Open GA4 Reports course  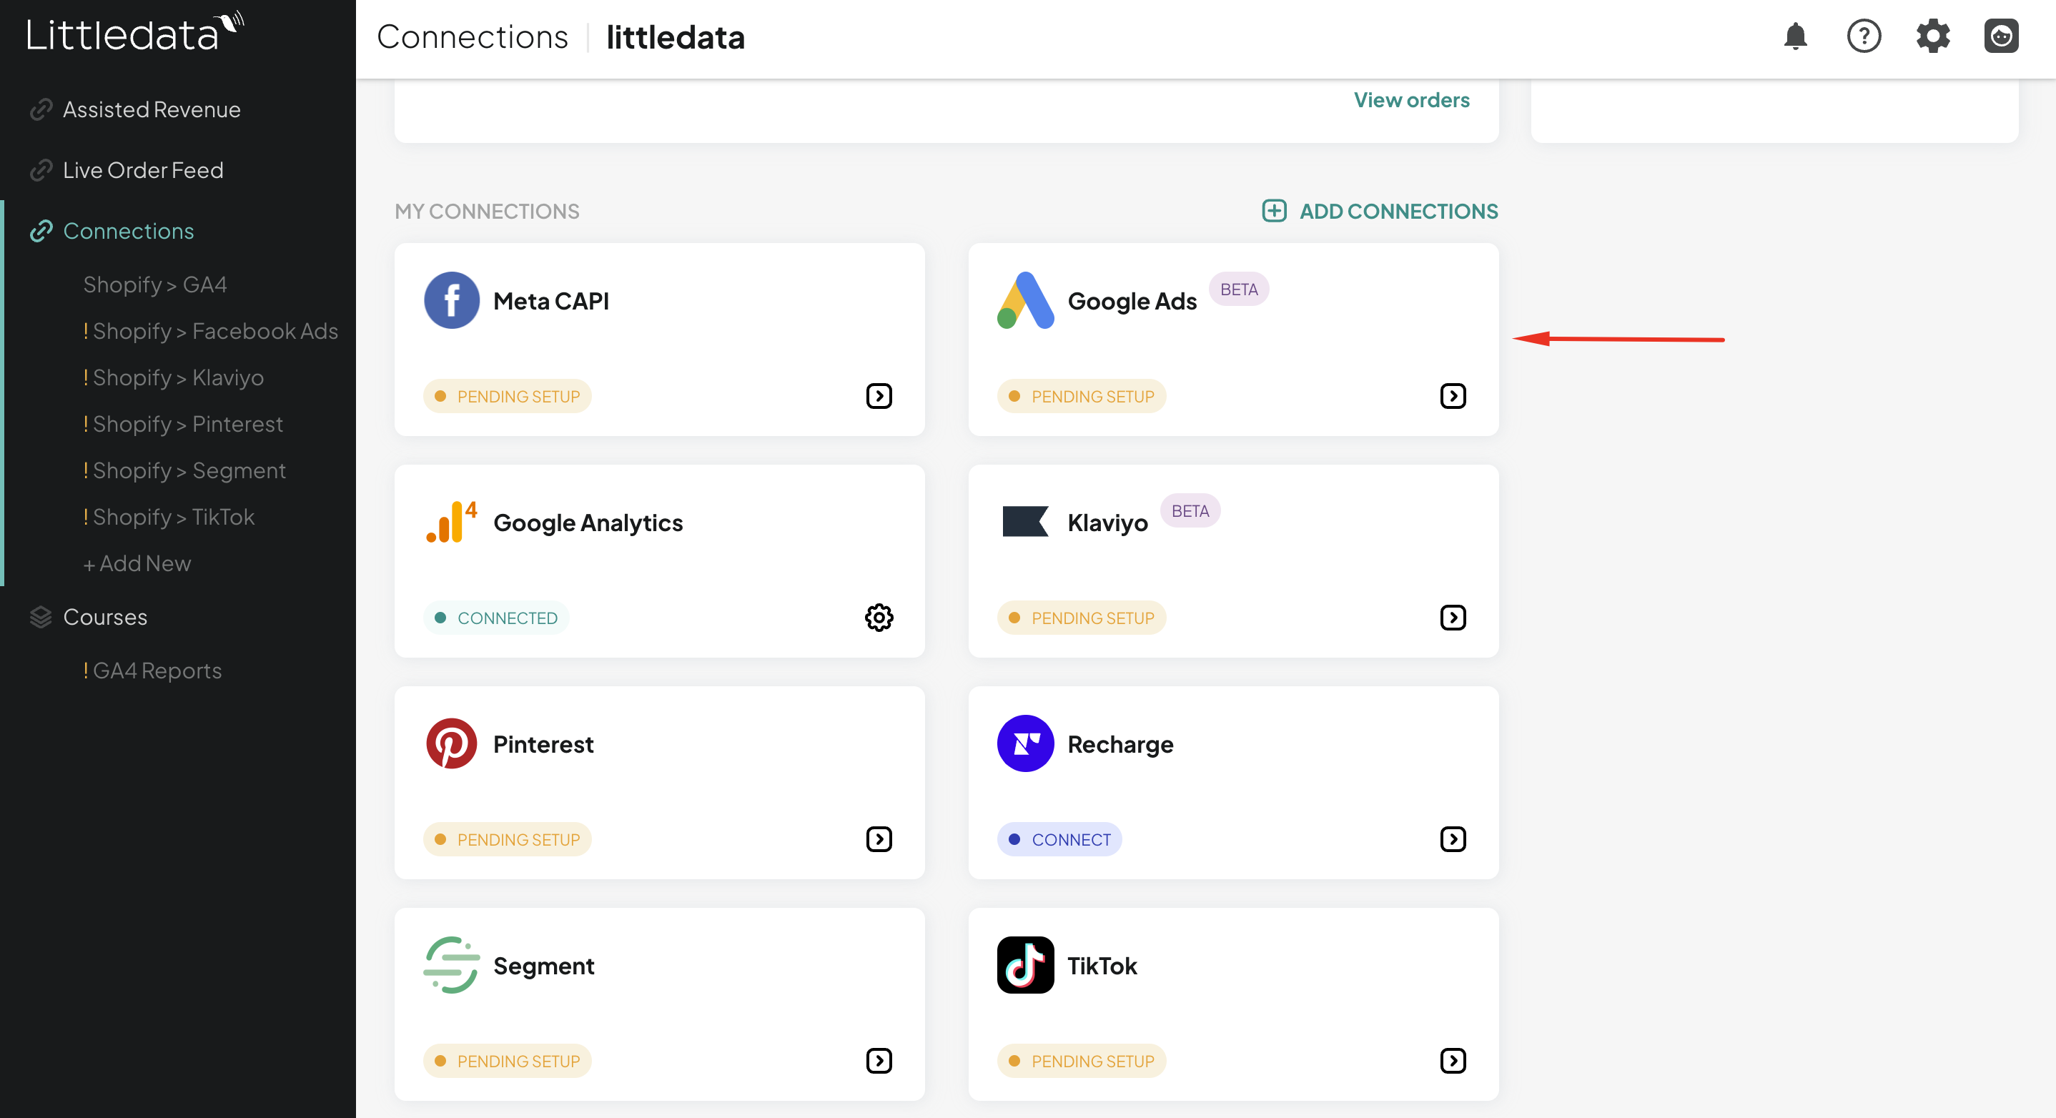[152, 671]
